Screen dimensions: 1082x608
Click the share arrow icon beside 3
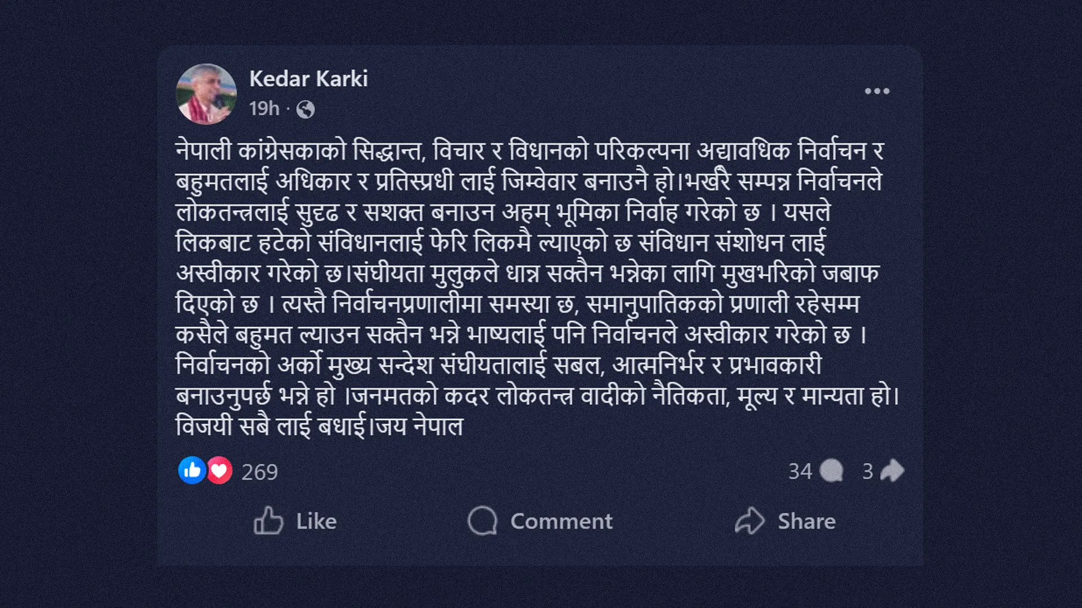click(x=892, y=471)
